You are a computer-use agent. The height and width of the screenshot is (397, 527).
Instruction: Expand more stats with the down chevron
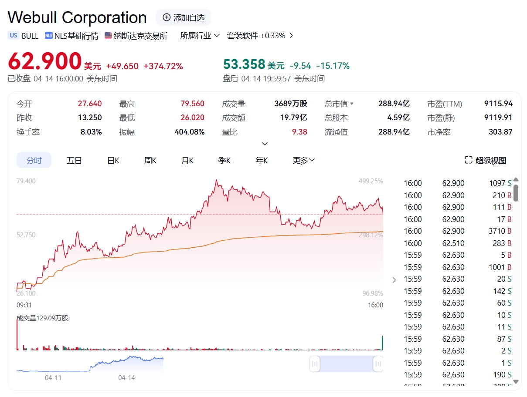(265, 144)
